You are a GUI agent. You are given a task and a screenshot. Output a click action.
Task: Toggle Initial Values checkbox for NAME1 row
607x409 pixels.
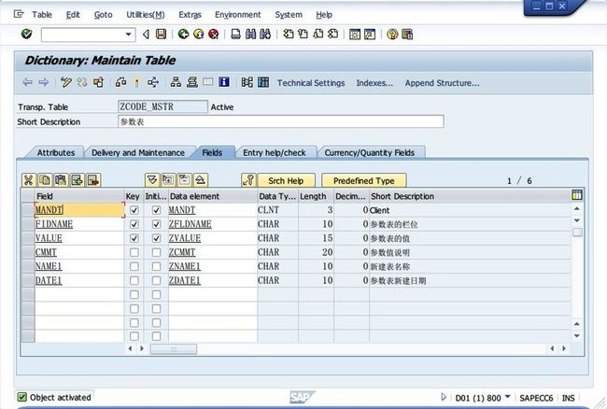pyautogui.click(x=156, y=267)
